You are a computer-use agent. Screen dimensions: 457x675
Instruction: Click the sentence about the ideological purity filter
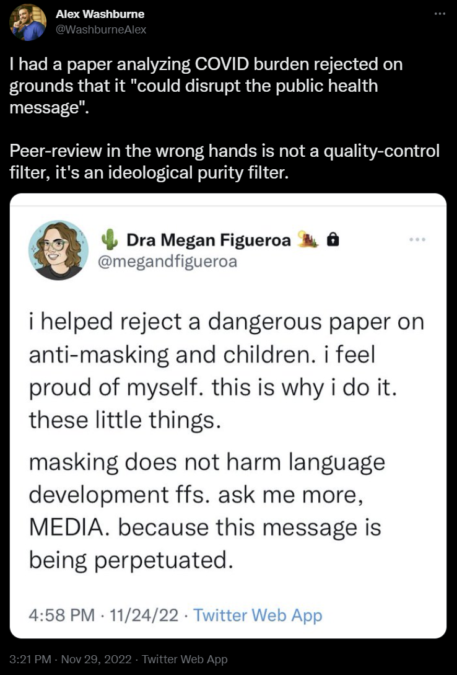(x=224, y=160)
